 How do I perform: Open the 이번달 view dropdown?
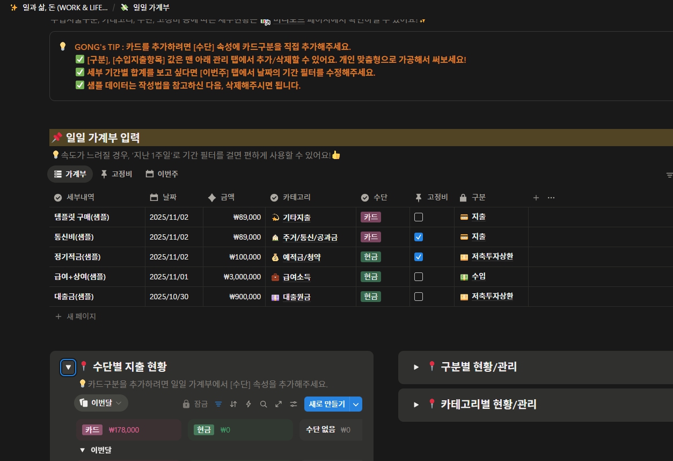tap(101, 403)
